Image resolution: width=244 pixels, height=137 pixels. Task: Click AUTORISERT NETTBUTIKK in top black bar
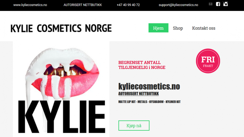pyautogui.click(x=83, y=5)
